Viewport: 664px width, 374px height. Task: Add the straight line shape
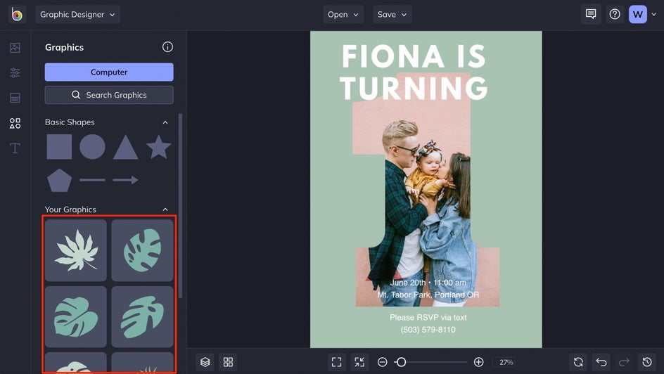coord(92,180)
